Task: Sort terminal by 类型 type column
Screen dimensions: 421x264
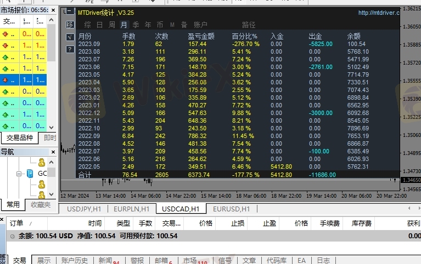Action: 120,223
